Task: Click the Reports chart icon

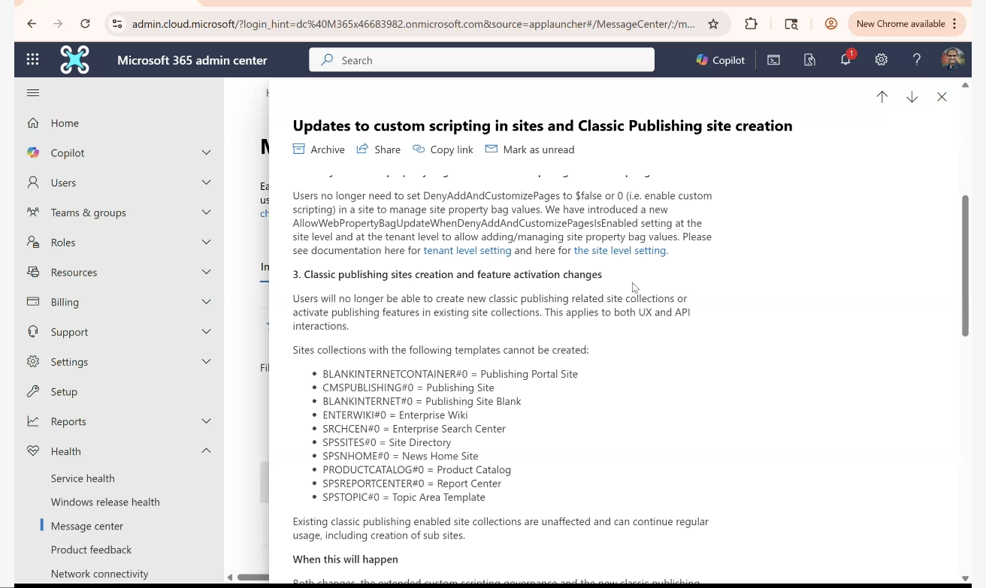Action: click(33, 421)
